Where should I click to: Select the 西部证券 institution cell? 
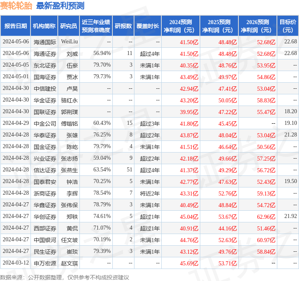click(x=45, y=228)
